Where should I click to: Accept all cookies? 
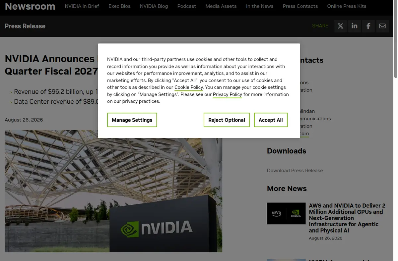tap(271, 120)
